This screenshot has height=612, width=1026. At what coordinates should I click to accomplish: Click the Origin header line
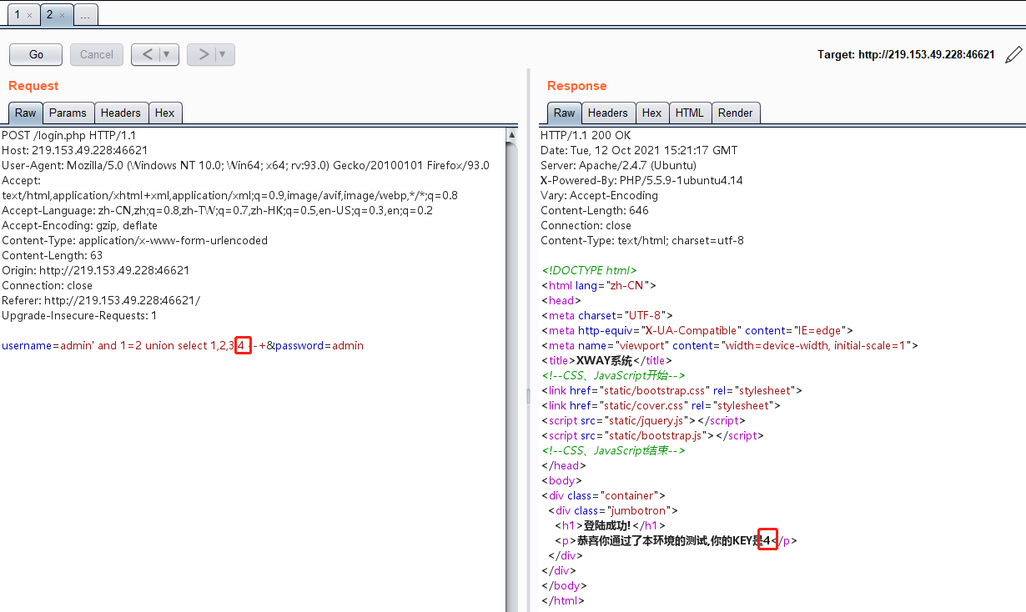95,270
